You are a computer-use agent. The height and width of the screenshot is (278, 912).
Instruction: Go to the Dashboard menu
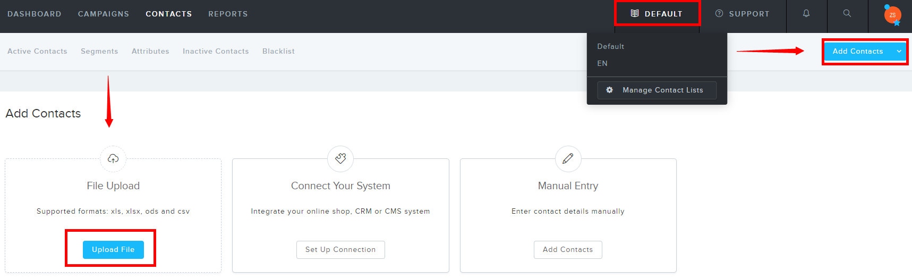coord(35,14)
